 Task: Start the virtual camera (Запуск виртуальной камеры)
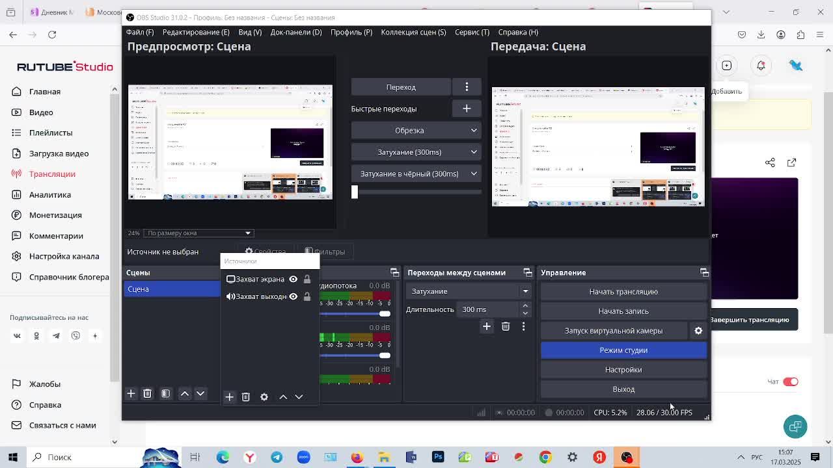[614, 331]
